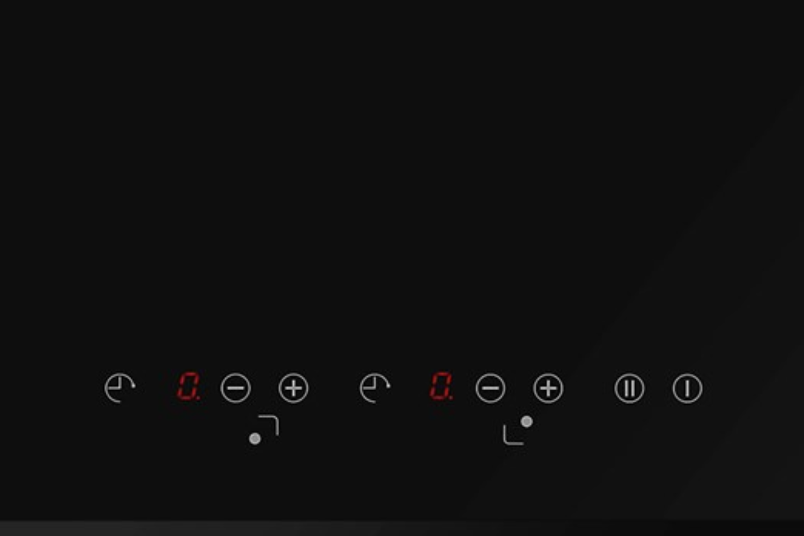Decrease left zone heat with minus button

[x=235, y=388]
